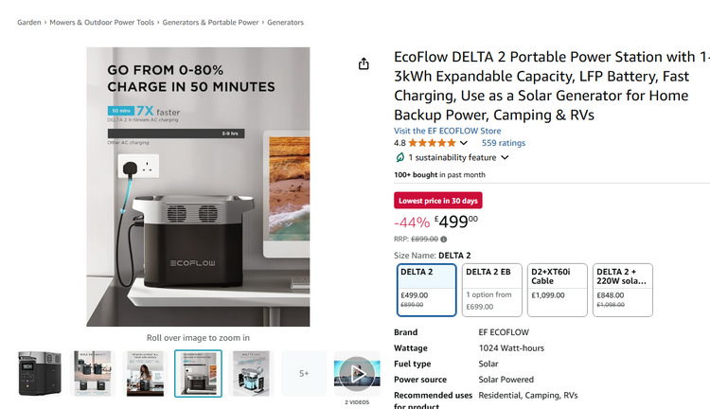The image size is (710, 409).
Task: Open the 5+ more images tile
Action: click(x=304, y=374)
